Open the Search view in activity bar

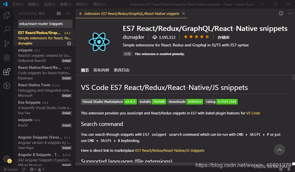[7, 29]
